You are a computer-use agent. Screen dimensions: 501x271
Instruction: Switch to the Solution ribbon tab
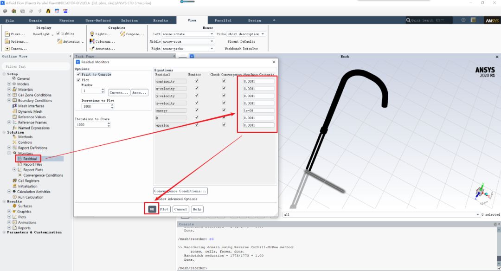(x=129, y=20)
